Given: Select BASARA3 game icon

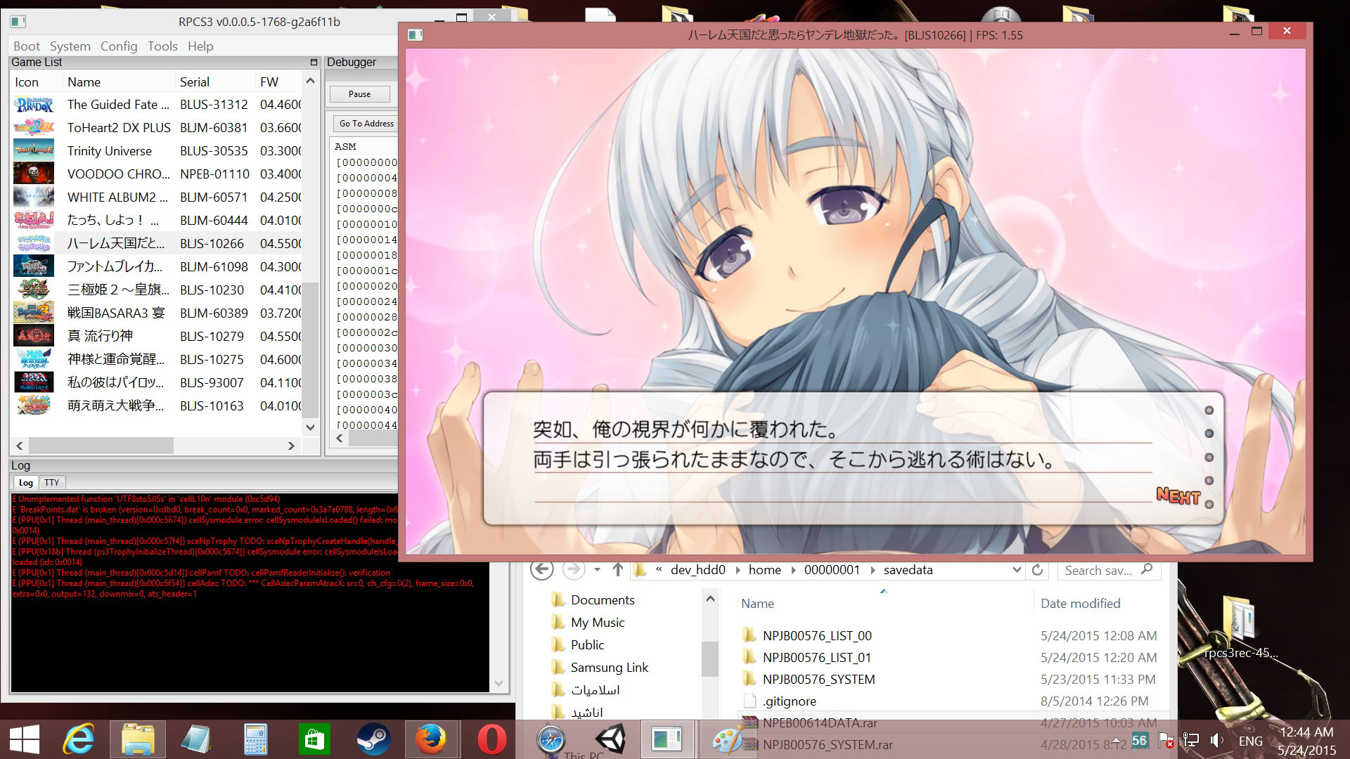Looking at the screenshot, I should 34,313.
